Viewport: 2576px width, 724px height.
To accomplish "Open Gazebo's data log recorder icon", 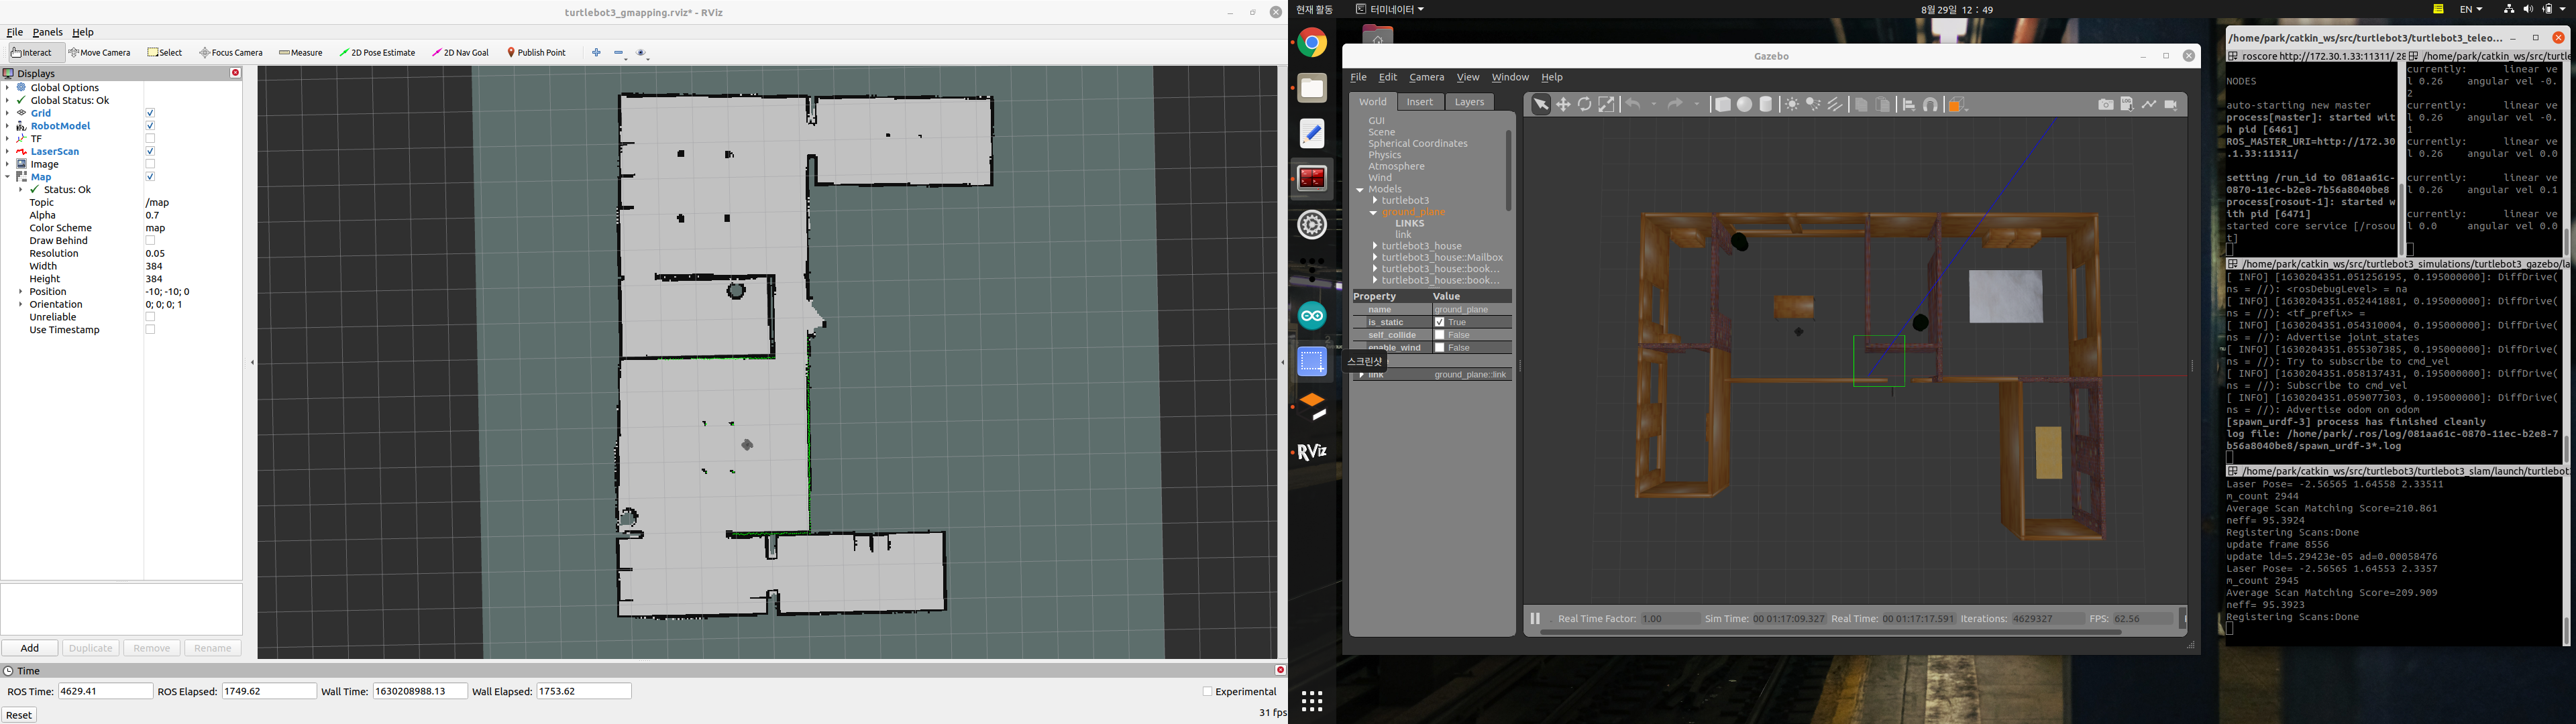I will click(2127, 105).
